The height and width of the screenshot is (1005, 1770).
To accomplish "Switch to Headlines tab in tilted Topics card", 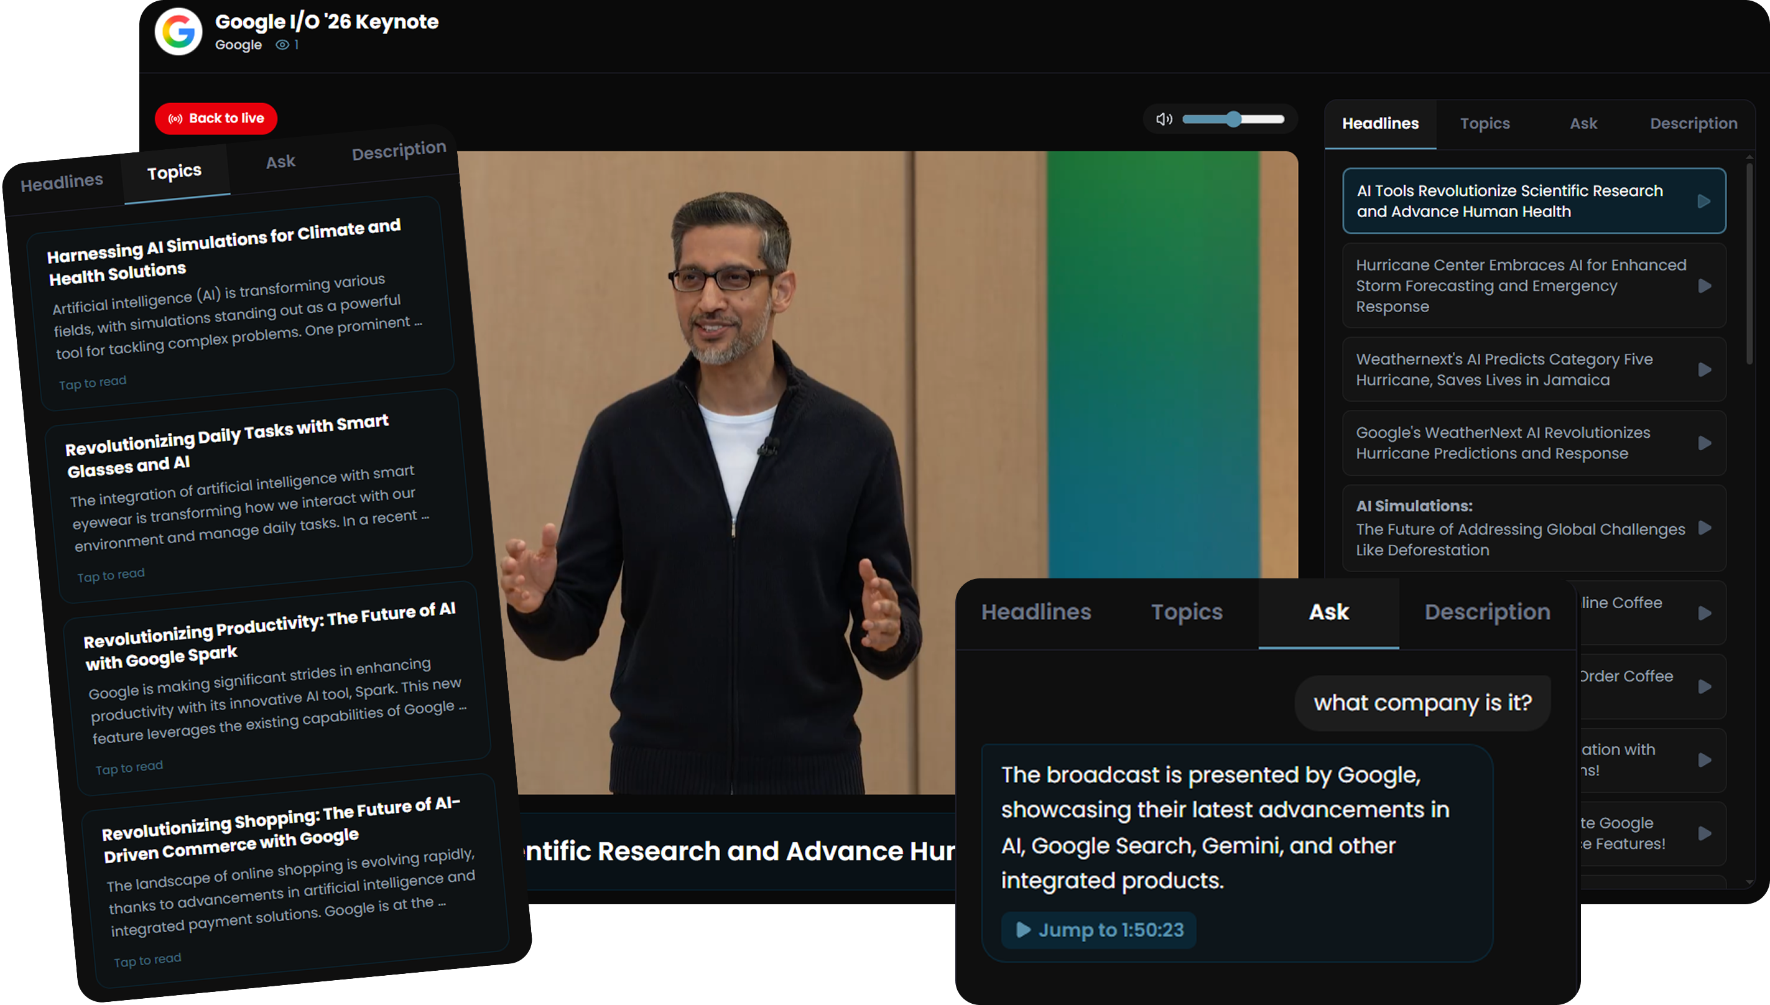I will click(62, 182).
